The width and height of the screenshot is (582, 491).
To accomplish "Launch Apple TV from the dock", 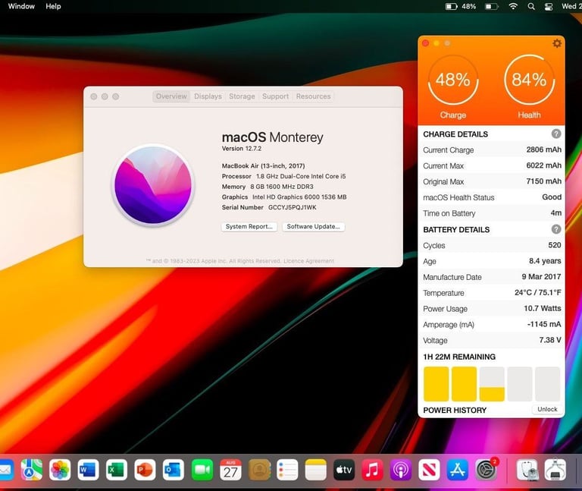I will click(x=344, y=470).
